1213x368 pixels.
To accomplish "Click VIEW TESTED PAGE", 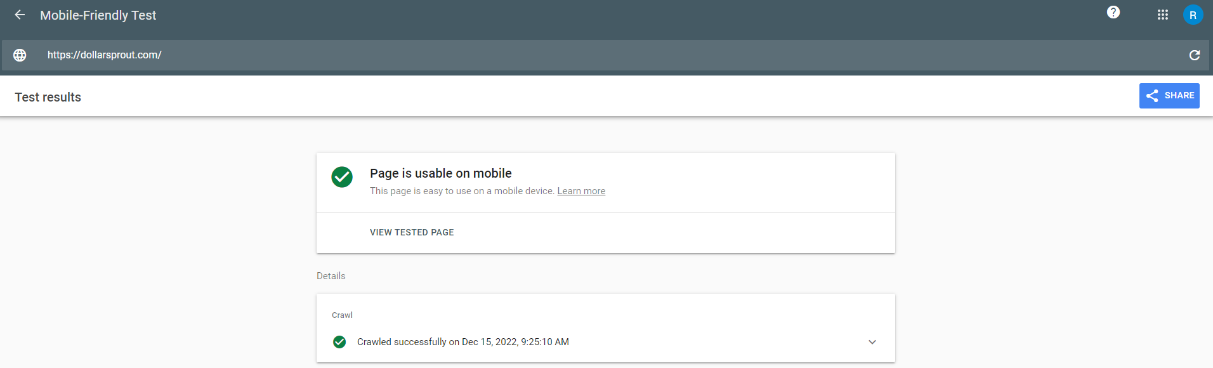I will (412, 232).
